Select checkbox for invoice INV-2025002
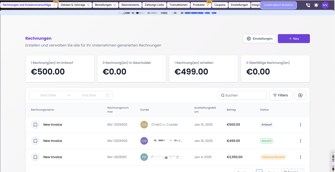 [35, 125]
